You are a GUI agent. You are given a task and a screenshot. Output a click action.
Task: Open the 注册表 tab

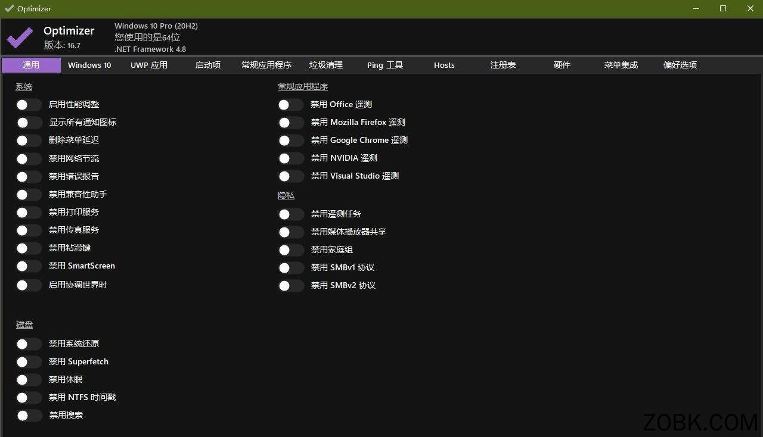click(x=503, y=65)
